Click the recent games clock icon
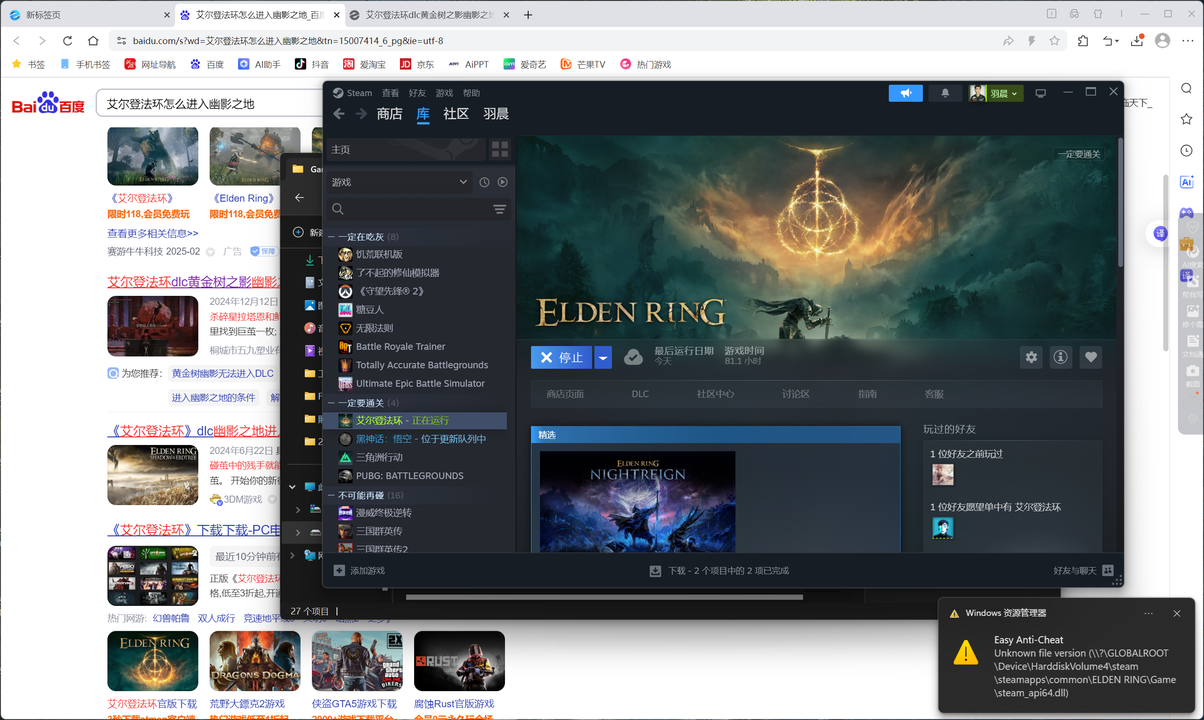The height and width of the screenshot is (720, 1204). [484, 182]
